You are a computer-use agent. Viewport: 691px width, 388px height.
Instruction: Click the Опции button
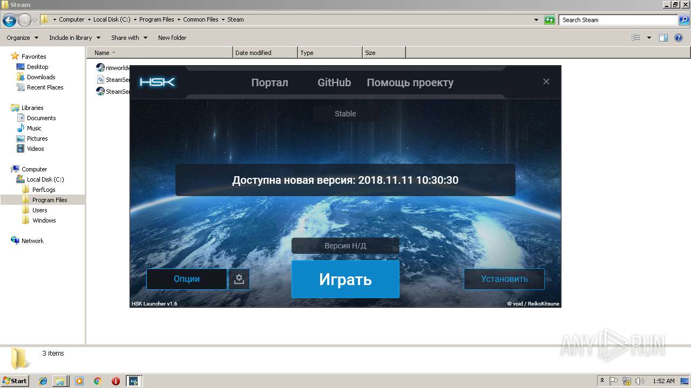[187, 279]
